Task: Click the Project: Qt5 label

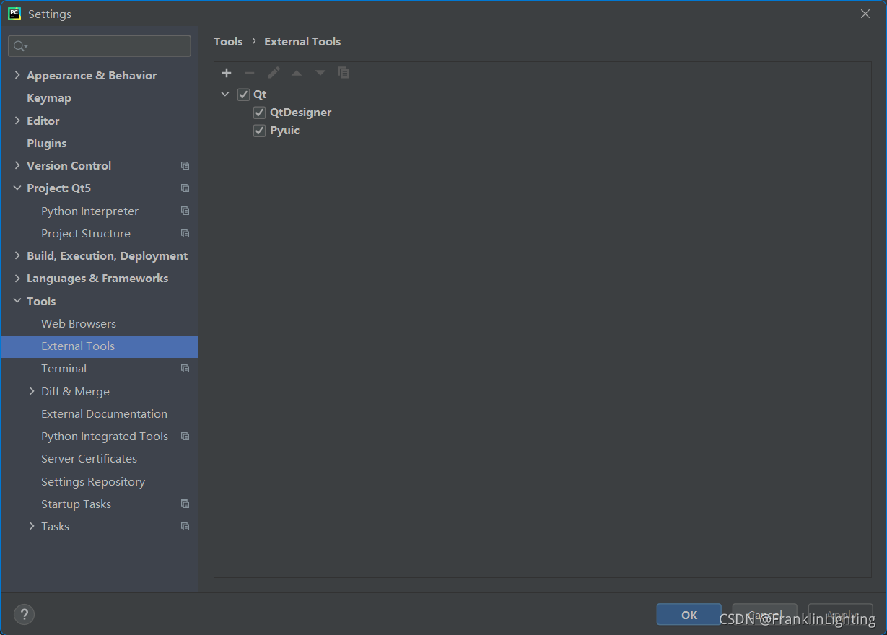Action: click(58, 188)
